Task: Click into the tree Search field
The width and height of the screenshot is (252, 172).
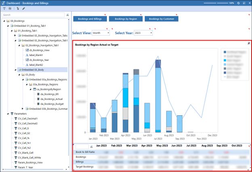Action: (33, 15)
